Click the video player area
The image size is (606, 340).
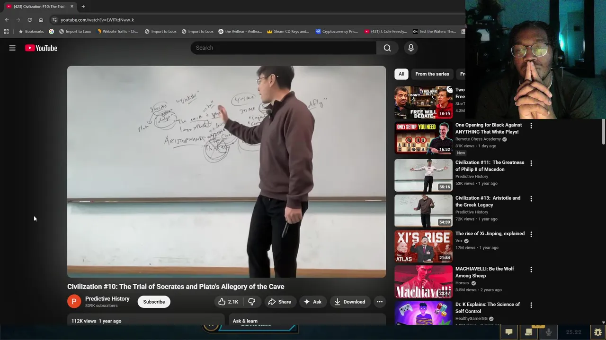pos(226,171)
